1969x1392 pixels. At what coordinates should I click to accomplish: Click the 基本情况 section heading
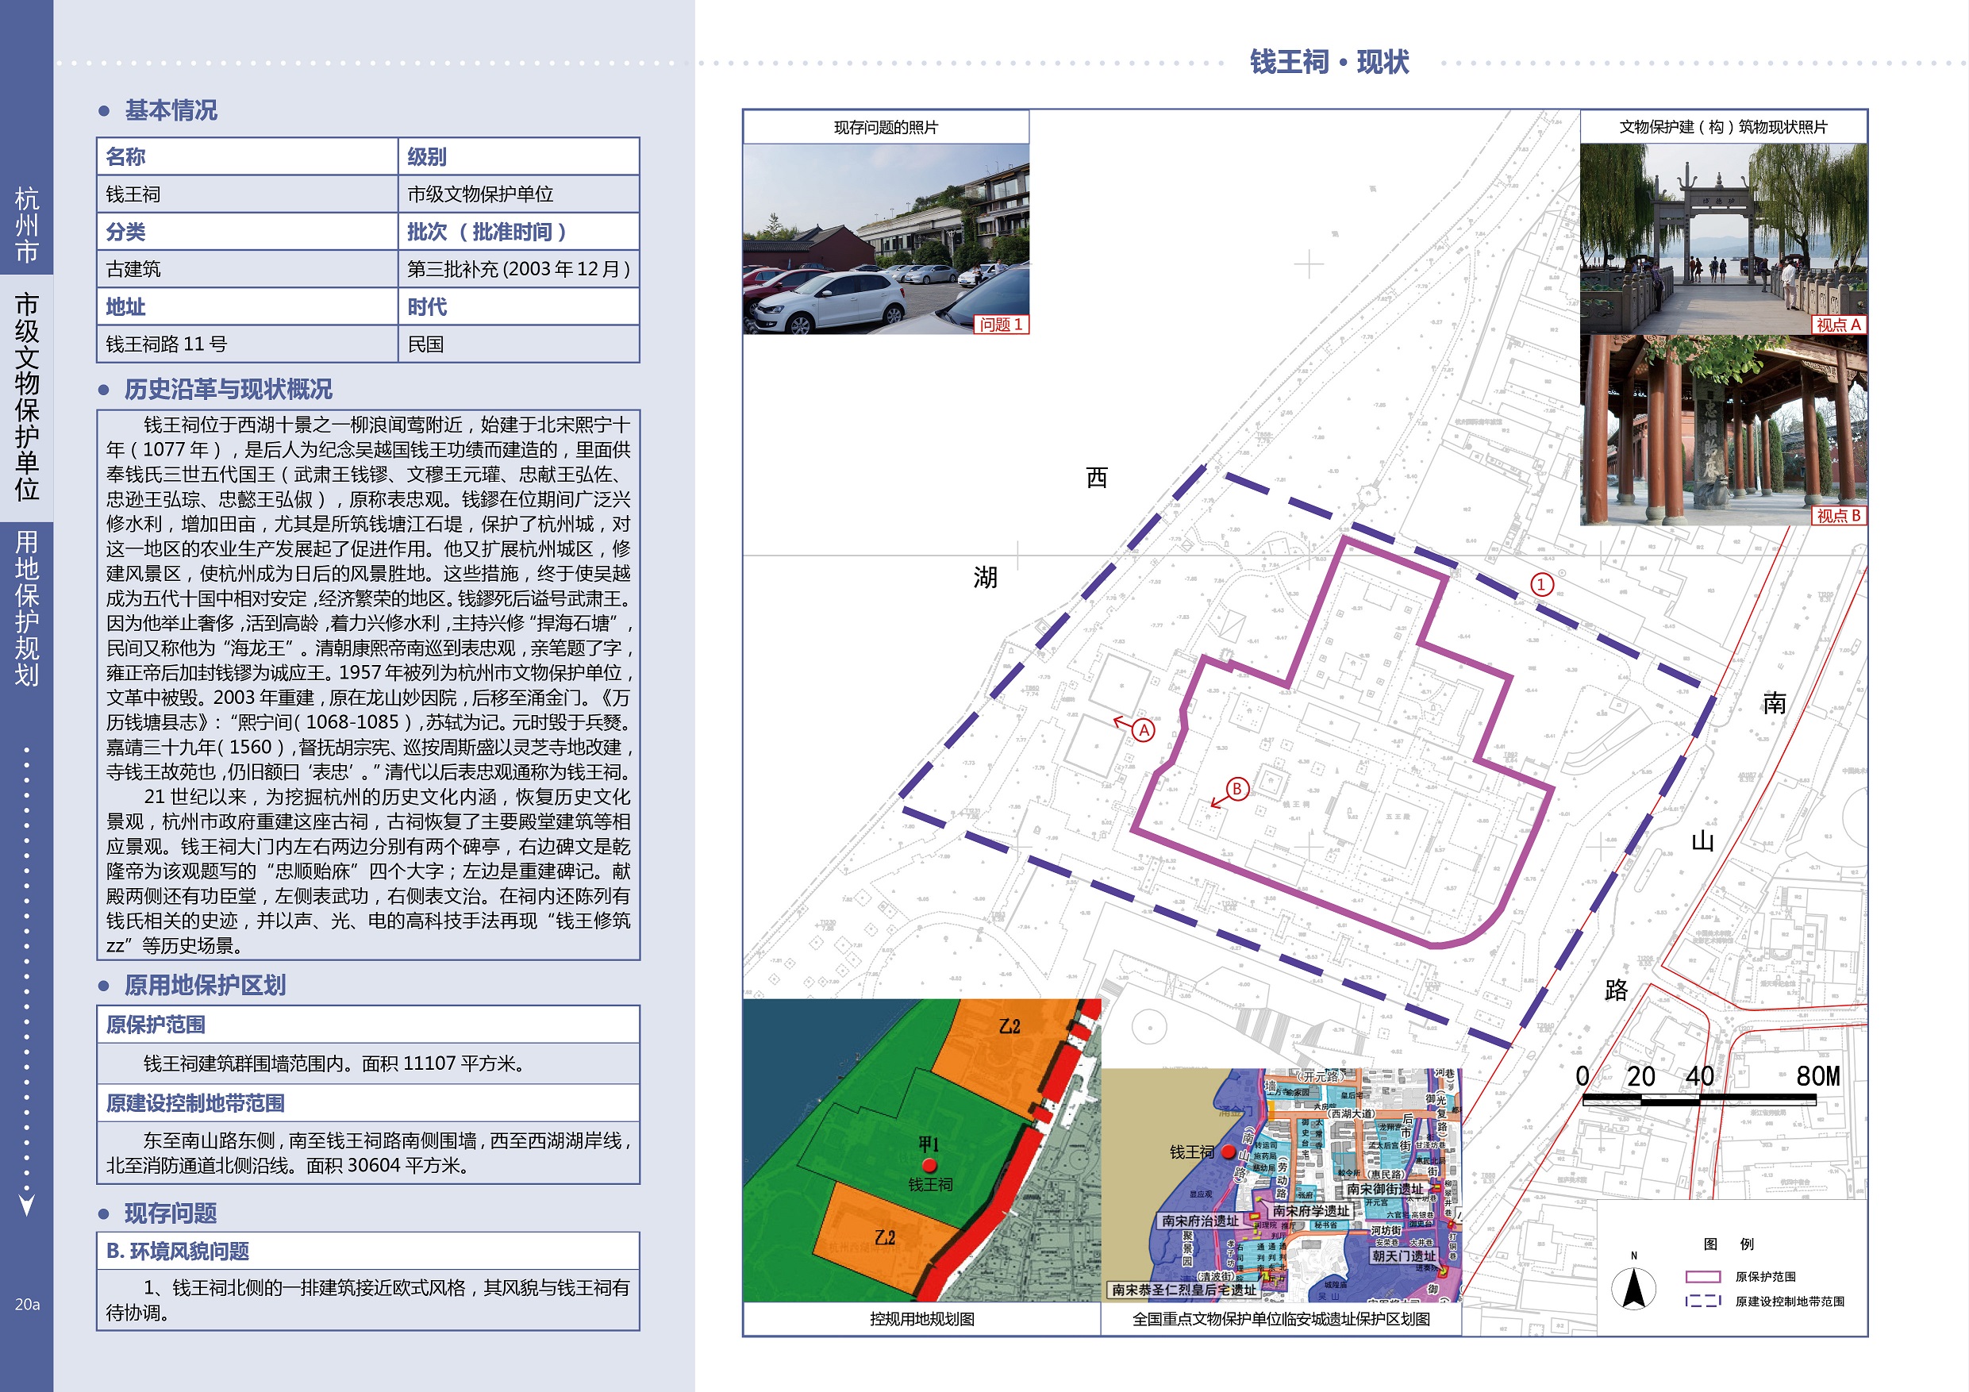click(171, 110)
